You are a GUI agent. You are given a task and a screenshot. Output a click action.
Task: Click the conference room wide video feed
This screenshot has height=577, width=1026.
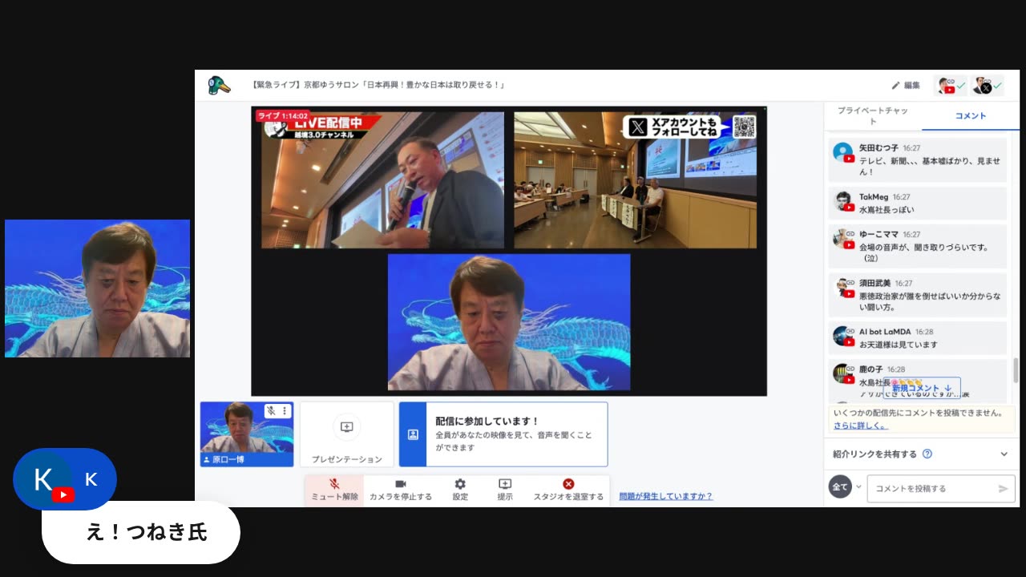635,180
